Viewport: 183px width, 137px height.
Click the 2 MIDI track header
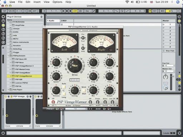[x=67, y=21]
